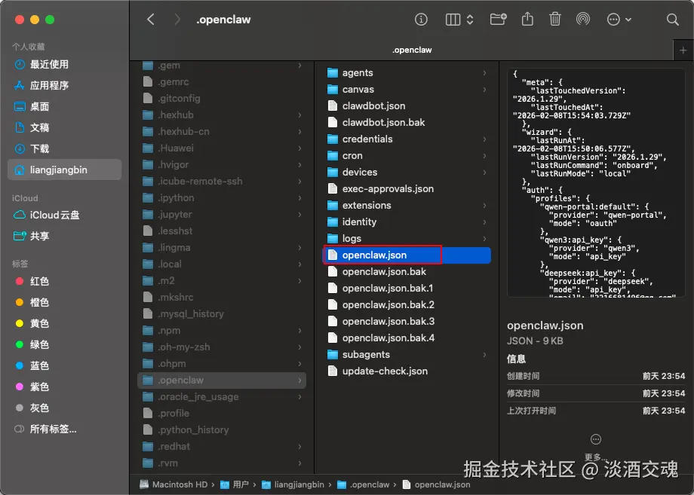Select the .mysql_history file
The width and height of the screenshot is (694, 495).
point(222,313)
